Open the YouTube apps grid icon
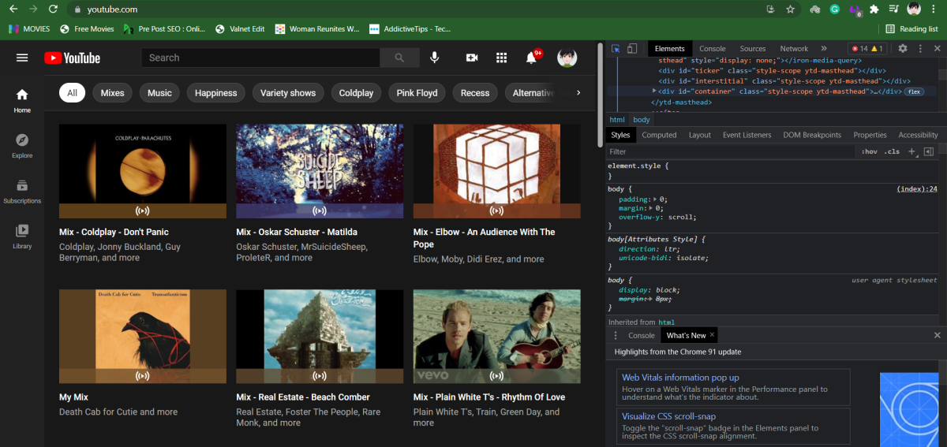This screenshot has height=447, width=947. [x=501, y=58]
